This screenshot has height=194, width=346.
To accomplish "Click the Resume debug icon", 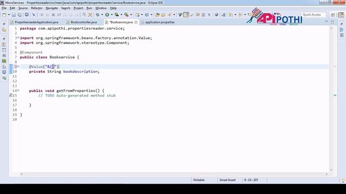I will click(x=42, y=15).
